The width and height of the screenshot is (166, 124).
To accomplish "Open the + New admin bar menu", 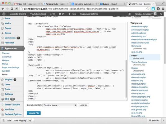I will pos(72,14).
